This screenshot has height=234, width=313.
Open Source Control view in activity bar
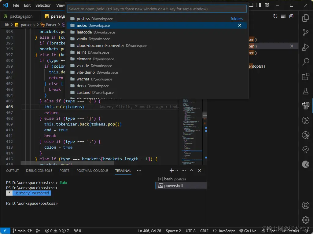tap(305, 32)
